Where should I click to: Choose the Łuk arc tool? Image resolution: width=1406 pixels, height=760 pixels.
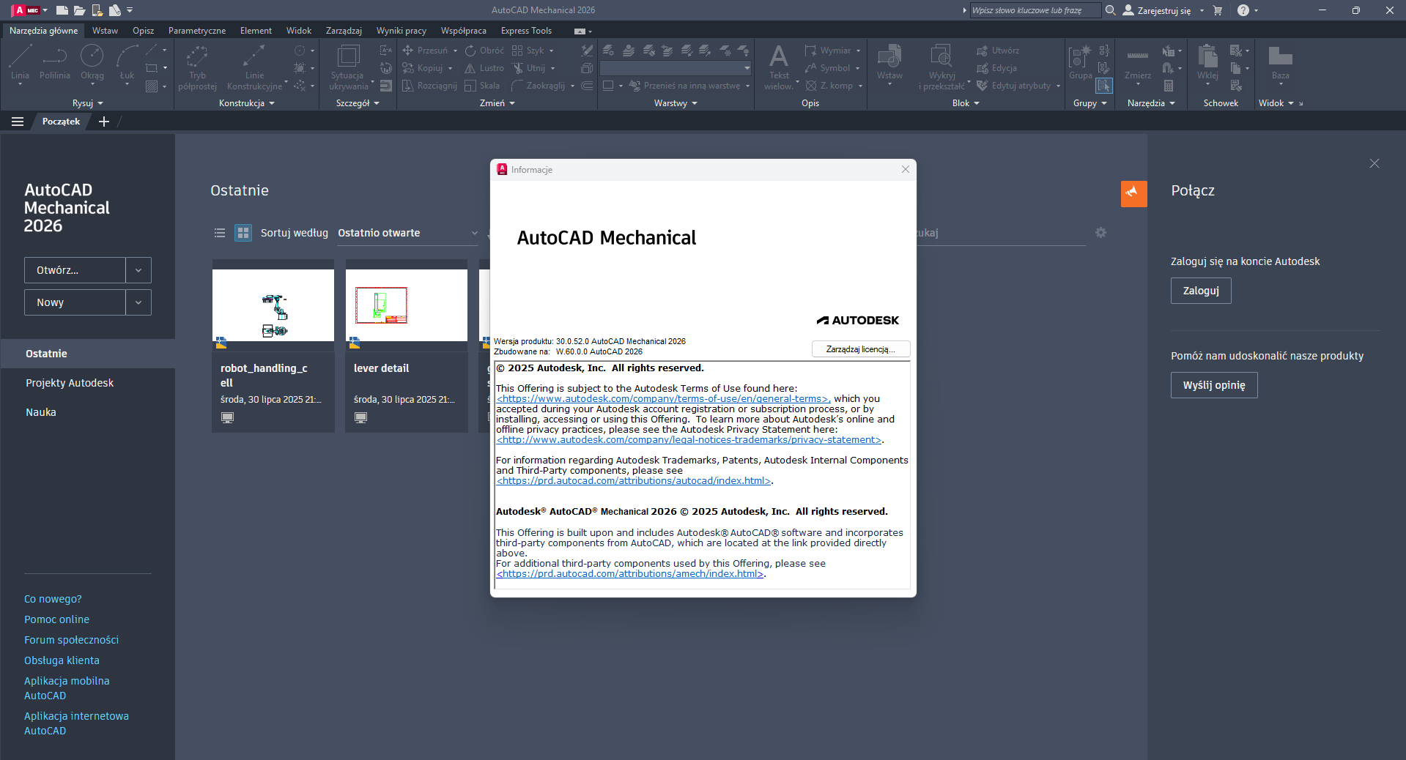click(x=127, y=62)
